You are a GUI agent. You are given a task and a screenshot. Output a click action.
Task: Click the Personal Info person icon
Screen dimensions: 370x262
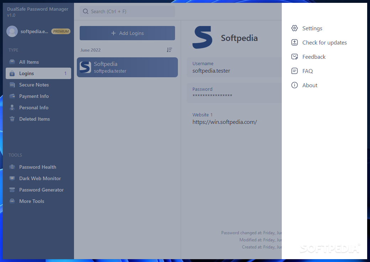pos(12,108)
